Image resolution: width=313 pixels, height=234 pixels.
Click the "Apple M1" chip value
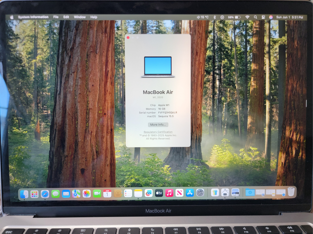pyautogui.click(x=164, y=105)
